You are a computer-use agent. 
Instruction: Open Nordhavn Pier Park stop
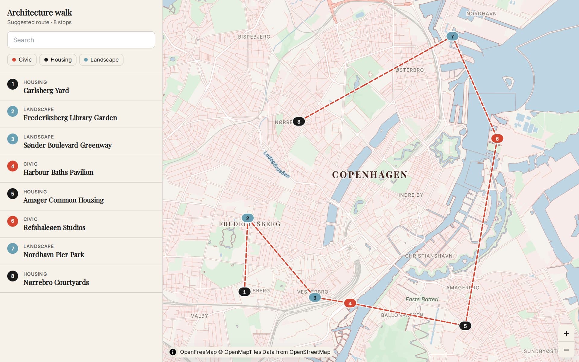(81, 251)
